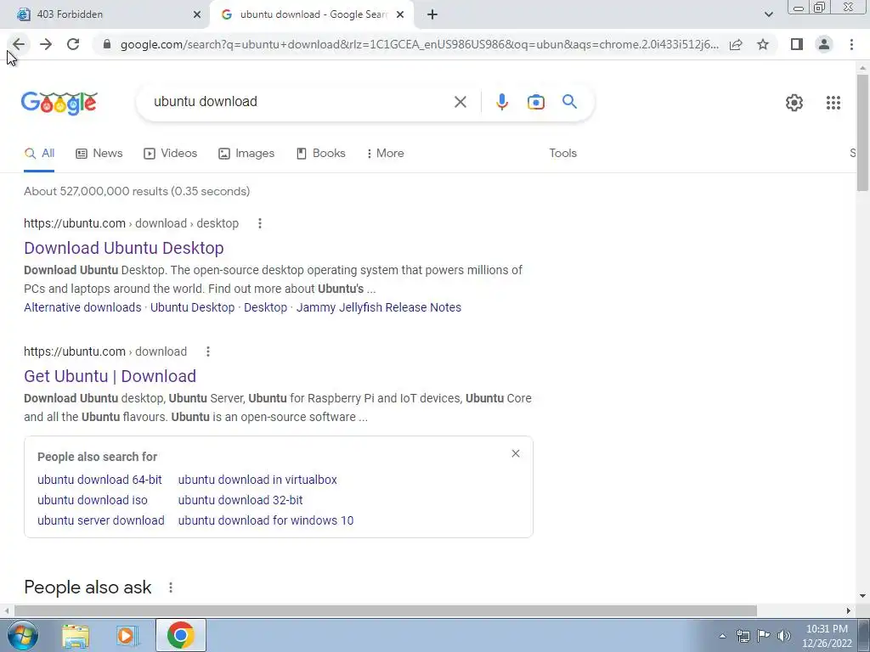Click the results count text 'About 527,000,000 results'
The image size is (870, 652).
tap(96, 191)
